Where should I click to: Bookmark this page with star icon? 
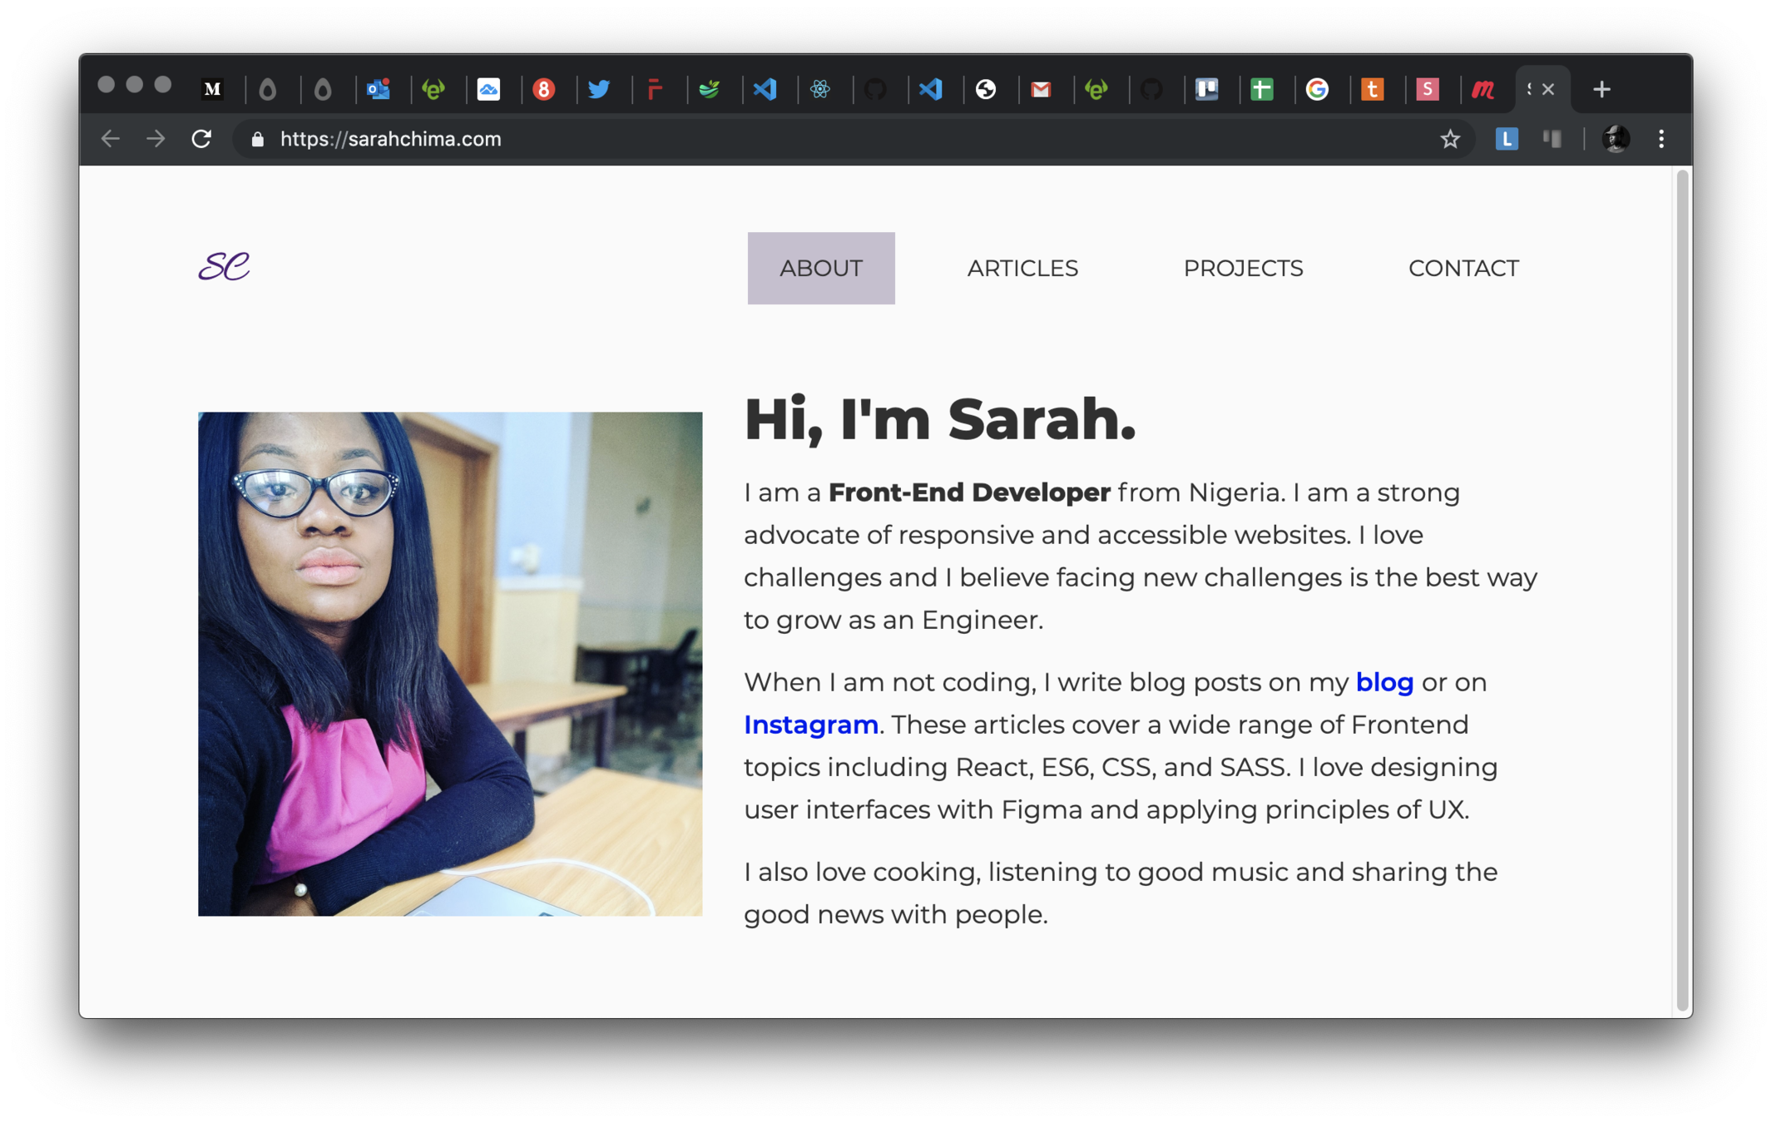pyautogui.click(x=1450, y=139)
